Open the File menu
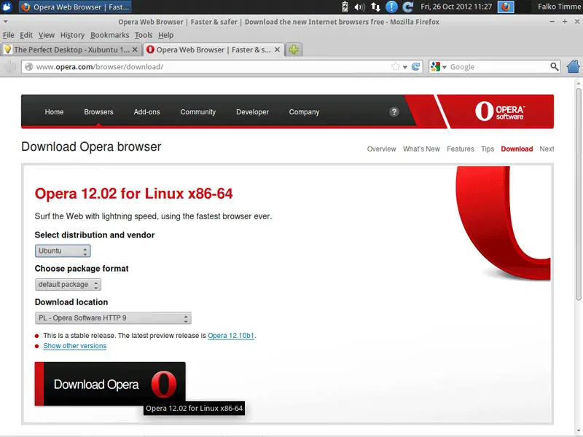The height and width of the screenshot is (437, 583). pos(9,35)
